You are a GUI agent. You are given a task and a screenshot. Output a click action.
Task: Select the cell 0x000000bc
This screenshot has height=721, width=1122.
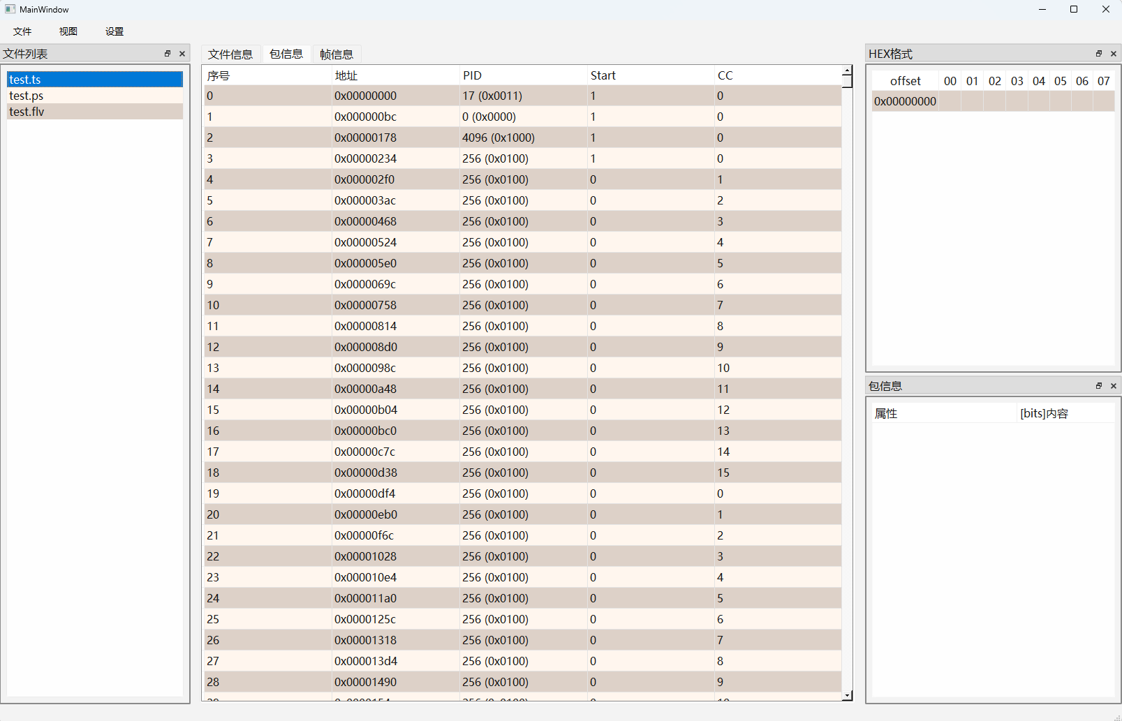pyautogui.click(x=395, y=117)
